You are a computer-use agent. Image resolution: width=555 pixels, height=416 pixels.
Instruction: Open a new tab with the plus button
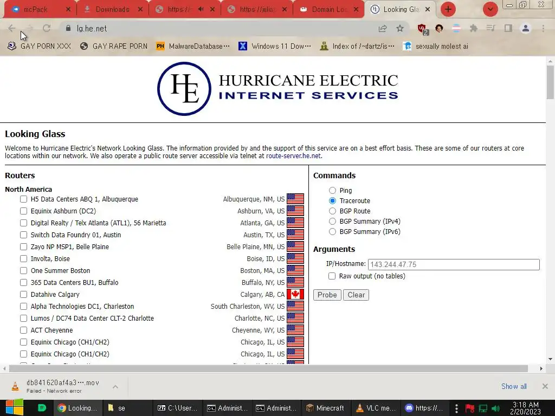pyautogui.click(x=448, y=9)
